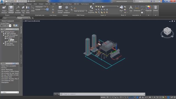
Task: Select Steel Structure in project tree
Action: tap(13, 42)
